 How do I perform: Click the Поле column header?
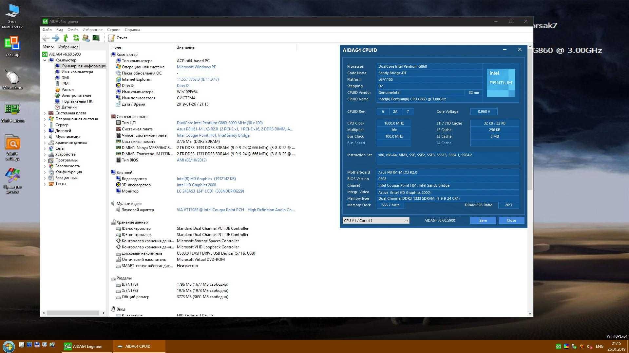click(142, 47)
